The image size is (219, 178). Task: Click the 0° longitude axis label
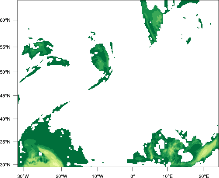(x=133, y=176)
